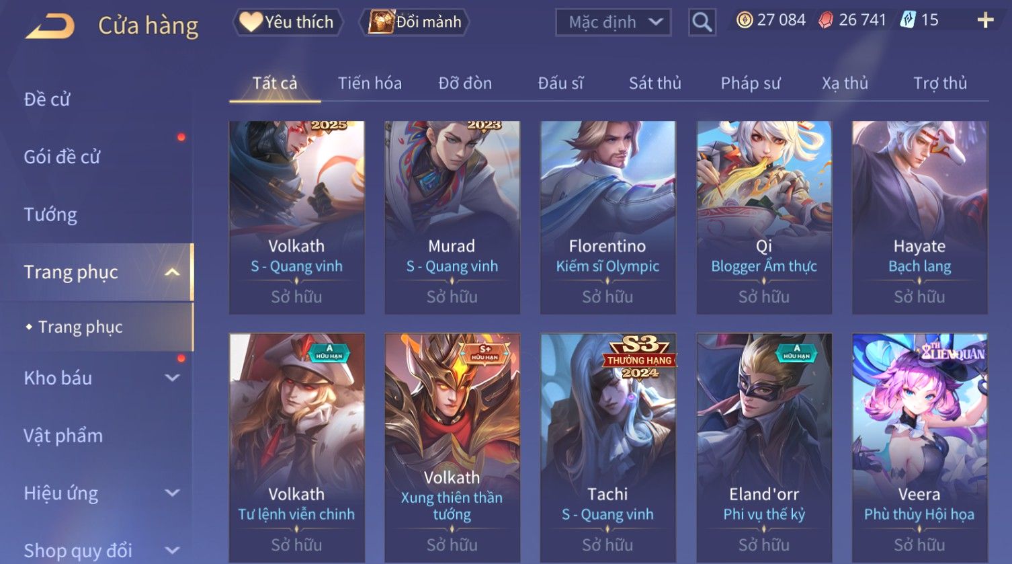The height and width of the screenshot is (564, 1012).
Task: Select Hayate Bạch lang skin card
Action: (x=920, y=217)
